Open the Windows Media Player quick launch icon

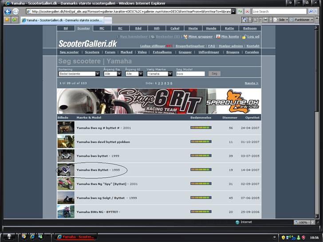24,237
